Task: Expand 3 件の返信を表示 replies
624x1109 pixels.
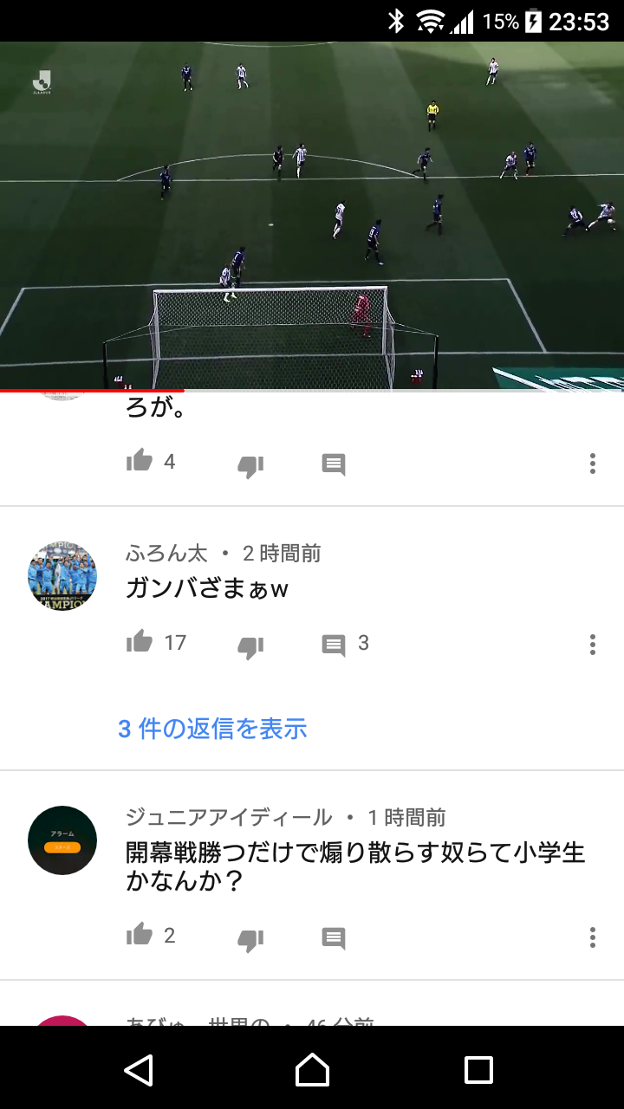Action: click(x=212, y=729)
